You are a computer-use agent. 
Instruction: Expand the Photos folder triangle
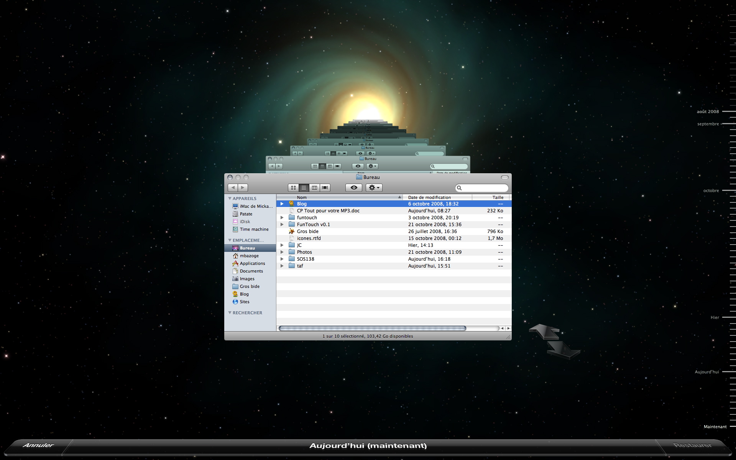point(282,252)
